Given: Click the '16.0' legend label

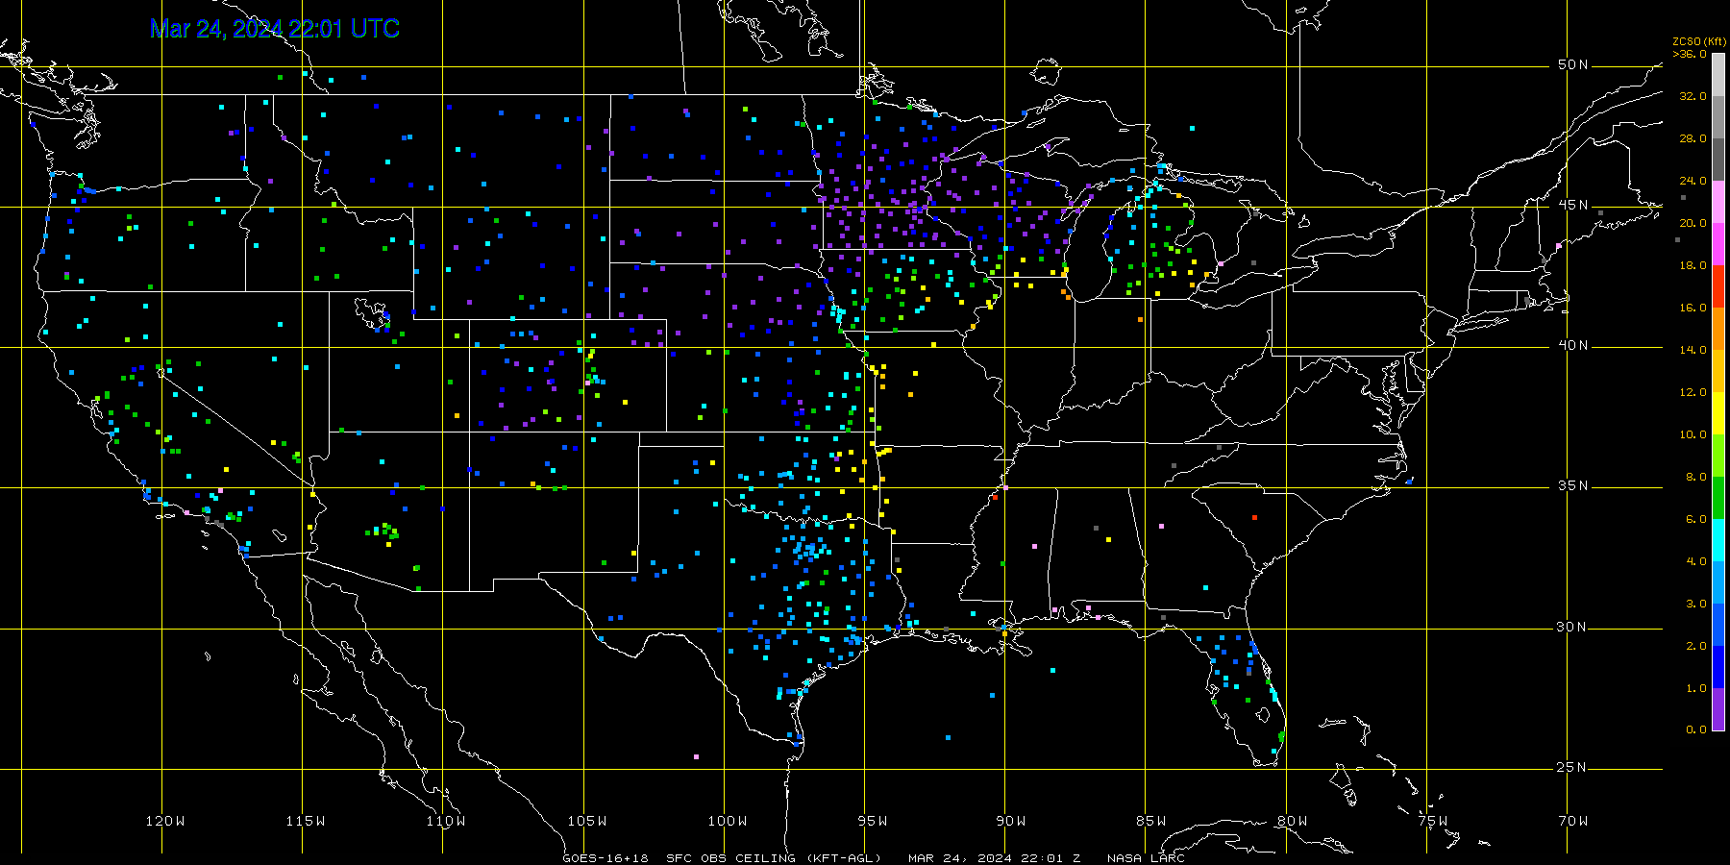Looking at the screenshot, I should (1693, 308).
